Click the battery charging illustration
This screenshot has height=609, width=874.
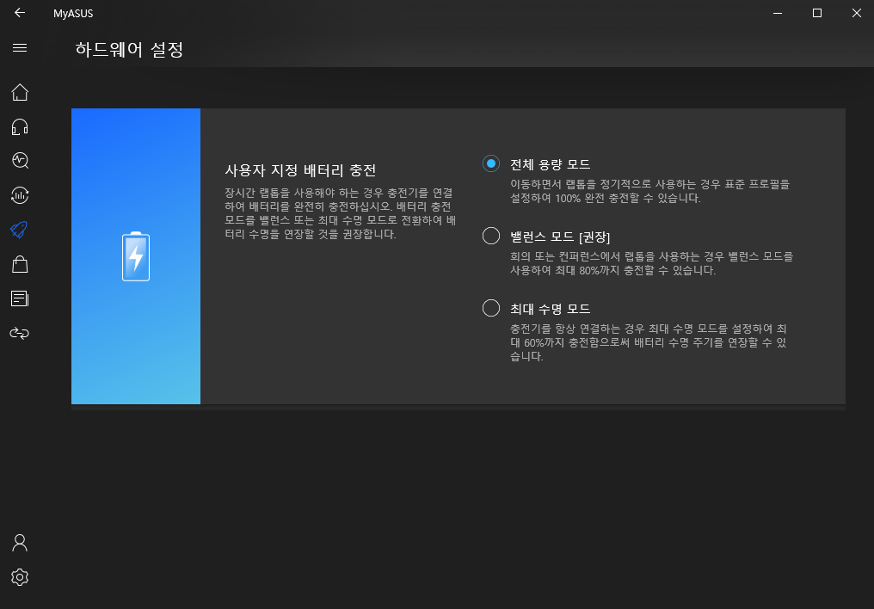coord(136,256)
